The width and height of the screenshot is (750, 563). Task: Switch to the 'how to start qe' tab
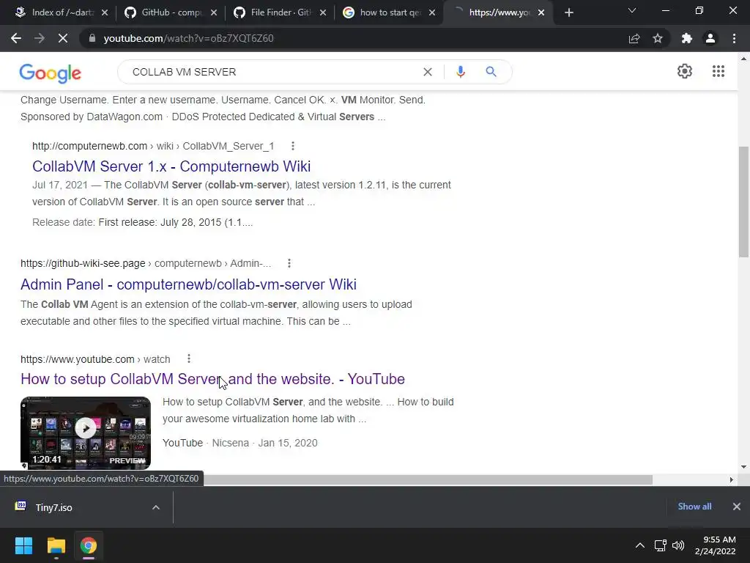[390, 12]
